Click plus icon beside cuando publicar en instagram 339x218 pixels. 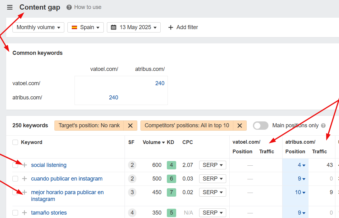pos(25,179)
